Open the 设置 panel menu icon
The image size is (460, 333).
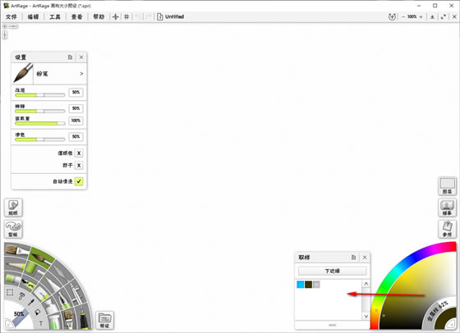70,57
